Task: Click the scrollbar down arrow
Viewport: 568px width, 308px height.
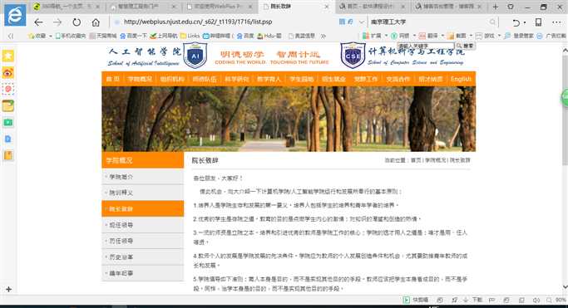Action: point(566,287)
